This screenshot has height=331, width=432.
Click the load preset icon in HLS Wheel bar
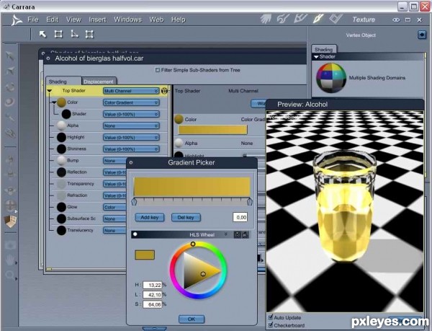click(245, 235)
